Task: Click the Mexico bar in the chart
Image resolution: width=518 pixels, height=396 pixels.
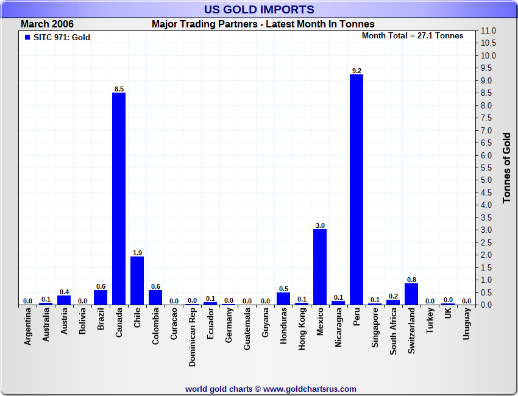Action: pos(320,267)
